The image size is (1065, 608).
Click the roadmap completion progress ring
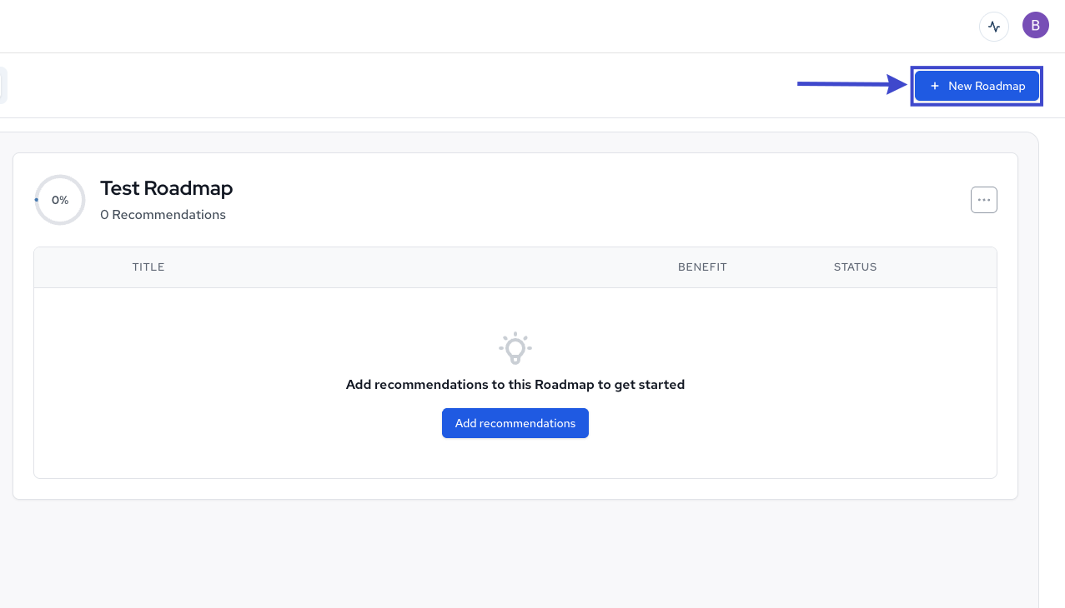59,199
